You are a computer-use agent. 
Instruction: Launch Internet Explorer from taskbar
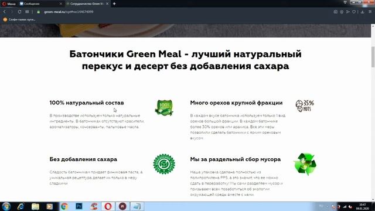click(21, 206)
